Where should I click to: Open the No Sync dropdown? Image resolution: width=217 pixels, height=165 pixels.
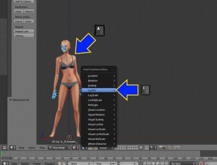[183, 163]
